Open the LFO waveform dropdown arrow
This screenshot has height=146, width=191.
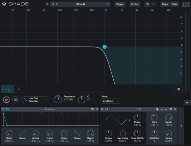(x=130, y=120)
